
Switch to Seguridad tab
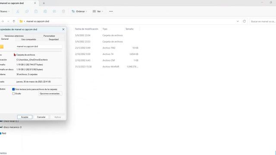[x=53, y=39]
